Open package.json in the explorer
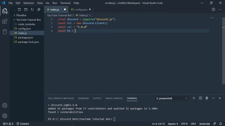Image resolution: width=225 pixels, height=126 pixels. (27, 37)
